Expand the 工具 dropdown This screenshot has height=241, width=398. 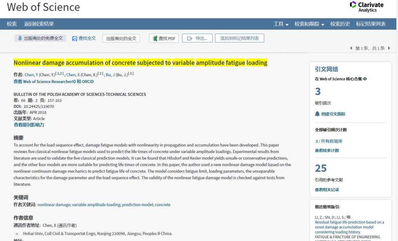281,24
